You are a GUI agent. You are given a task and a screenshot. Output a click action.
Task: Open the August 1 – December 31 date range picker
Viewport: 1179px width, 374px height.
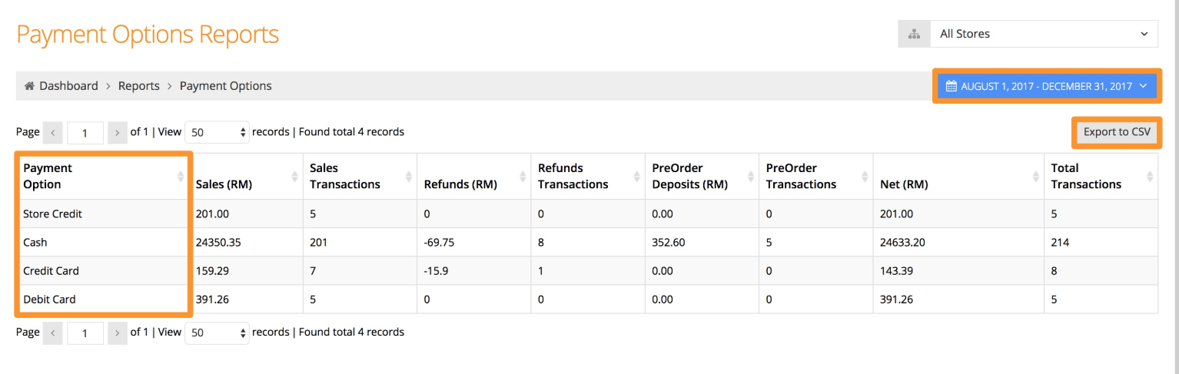coord(1047,86)
